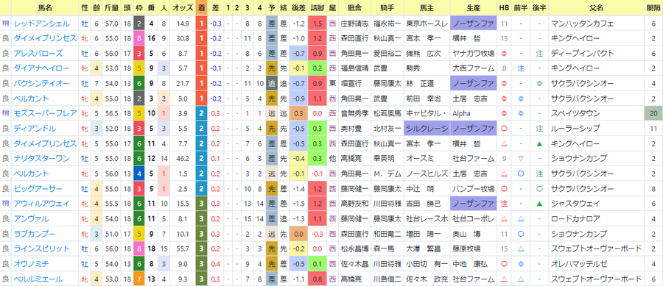Click breeder 藤原牧場 cell
This screenshot has height=286, width=663.
473,249
